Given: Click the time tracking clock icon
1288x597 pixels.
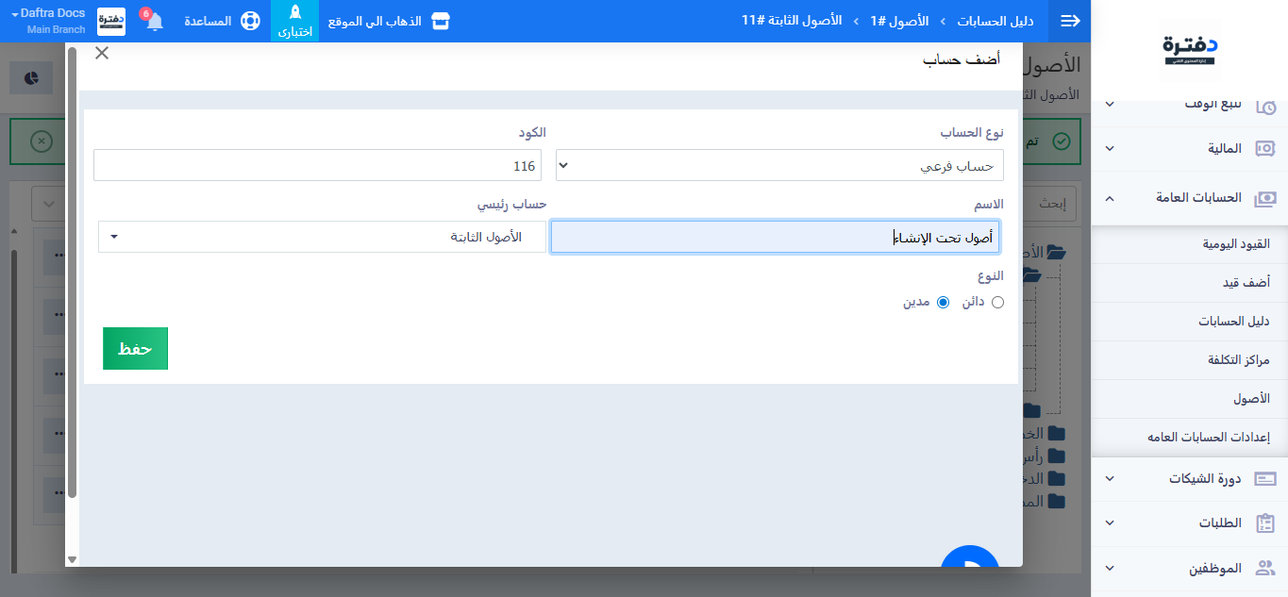Looking at the screenshot, I should tap(1265, 106).
